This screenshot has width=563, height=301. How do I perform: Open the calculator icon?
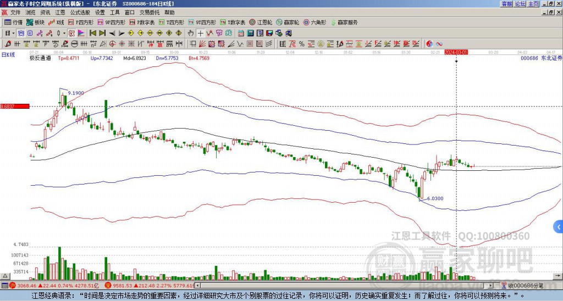pyautogui.click(x=250, y=34)
